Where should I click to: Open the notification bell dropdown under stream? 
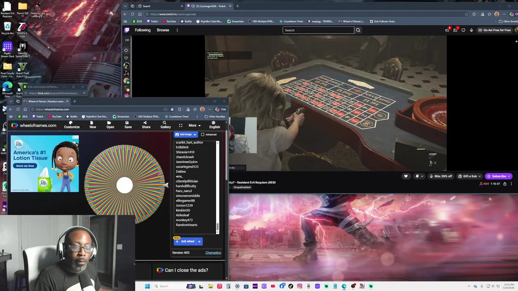419,176
